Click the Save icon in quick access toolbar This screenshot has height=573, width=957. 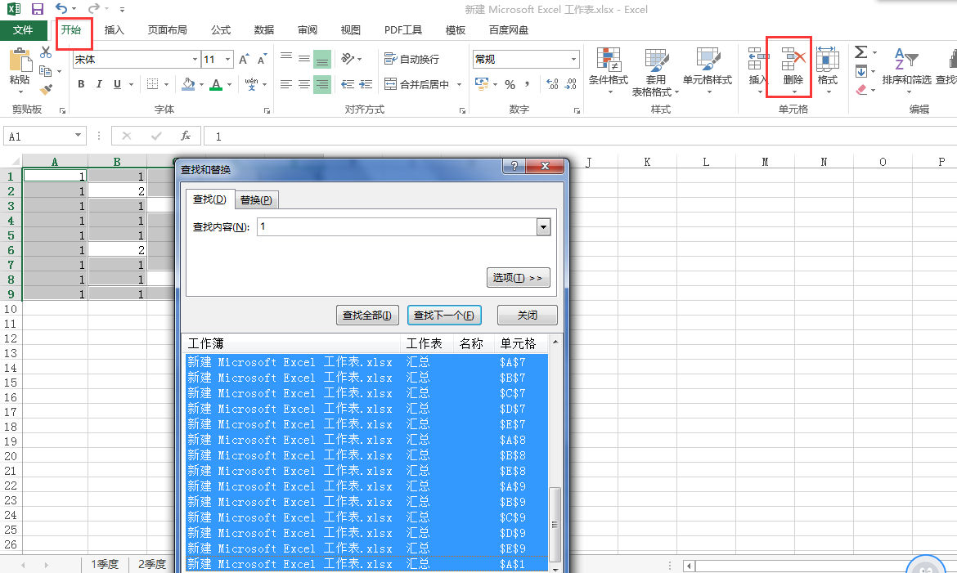tap(38, 9)
